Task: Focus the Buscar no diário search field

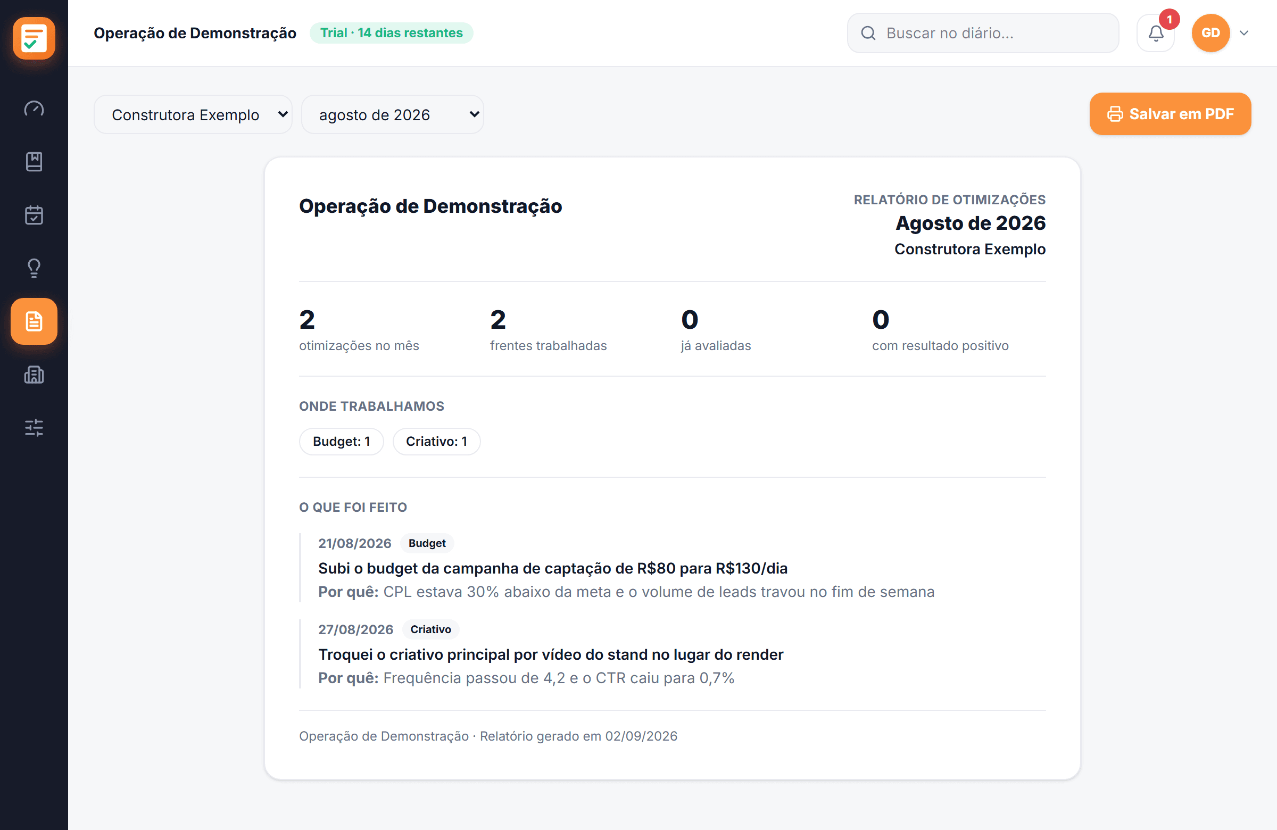Action: (x=983, y=34)
